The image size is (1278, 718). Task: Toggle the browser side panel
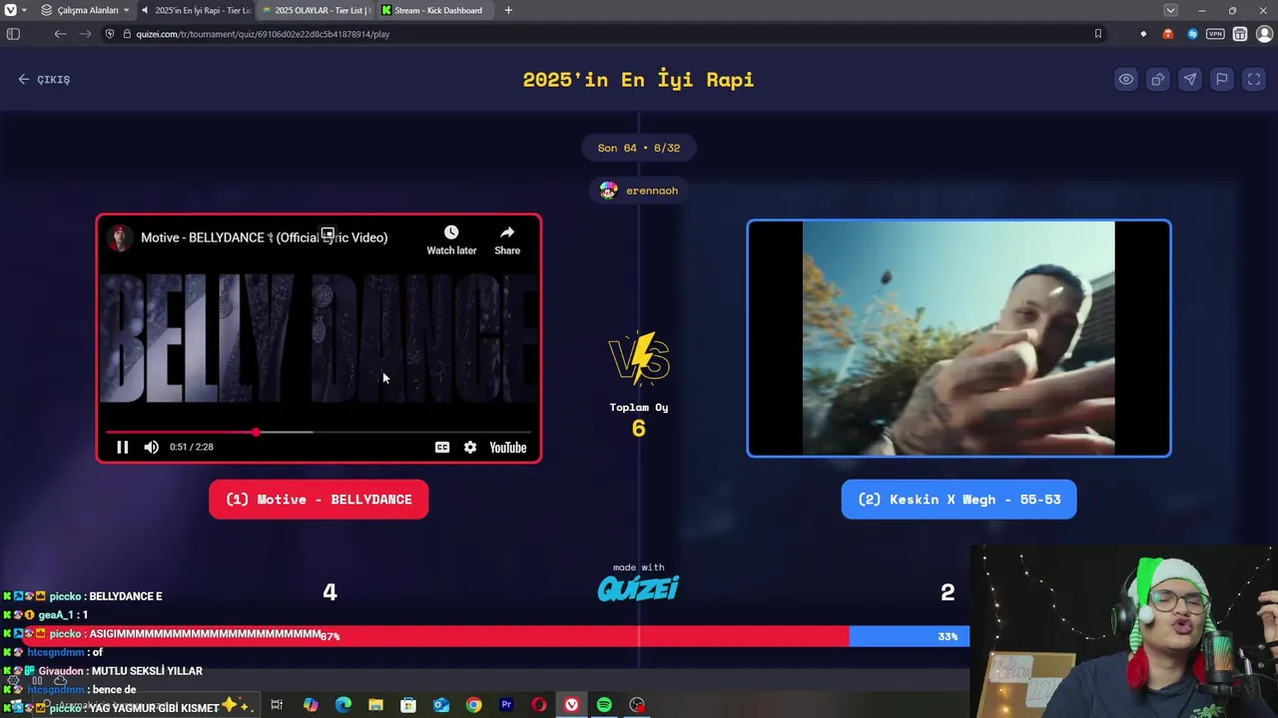click(x=13, y=34)
